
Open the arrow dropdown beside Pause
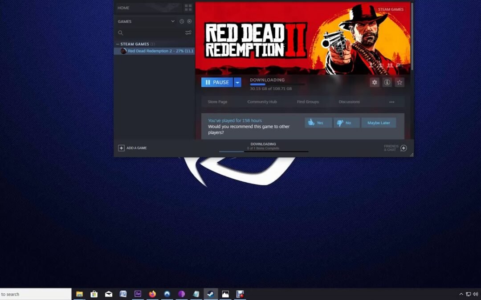237,82
